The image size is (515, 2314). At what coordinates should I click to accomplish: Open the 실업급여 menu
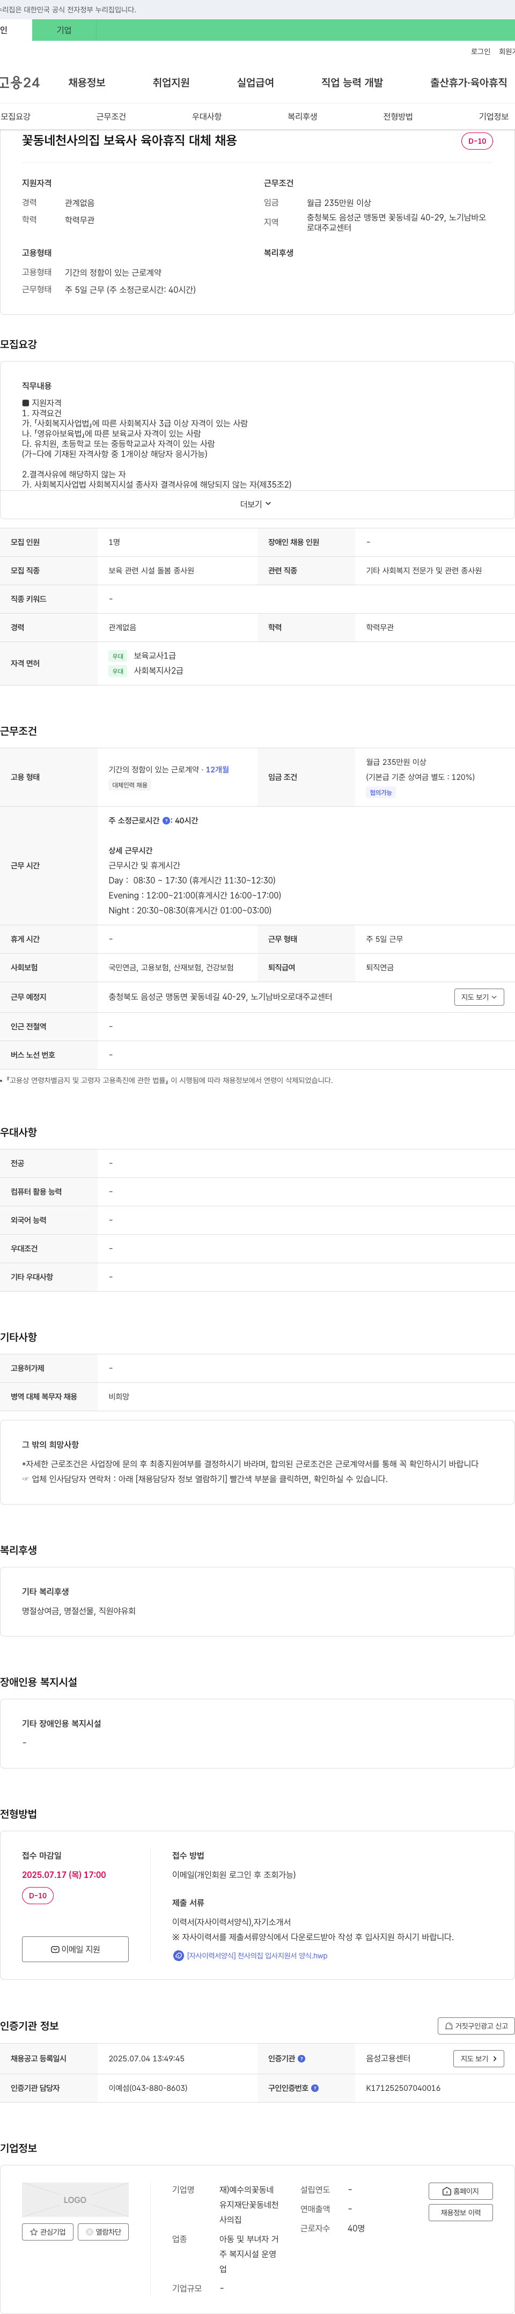(255, 83)
